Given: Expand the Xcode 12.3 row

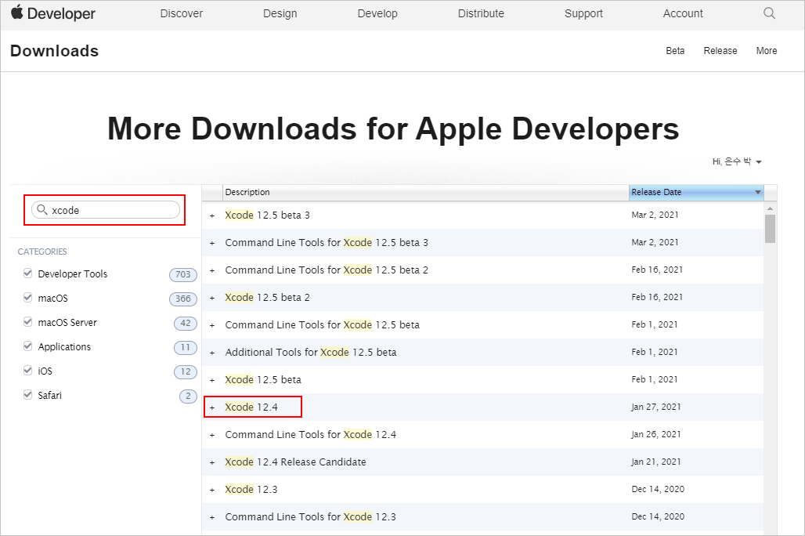Looking at the screenshot, I should [212, 490].
